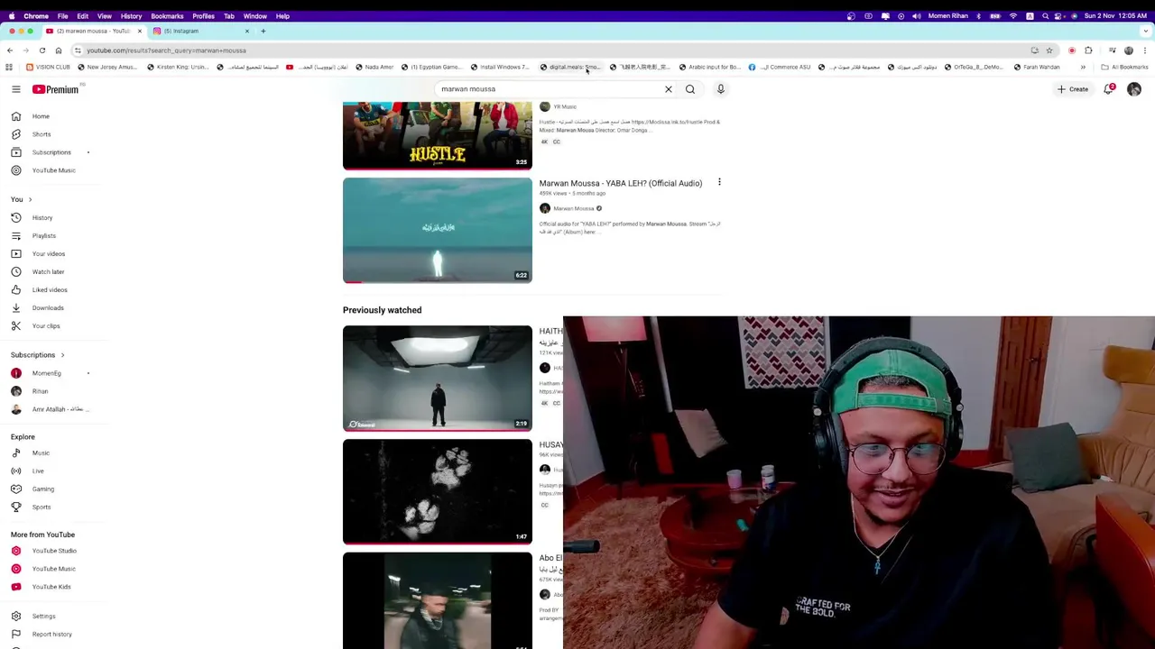Click the YouTube Premium logo
This screenshot has width=1155, height=649.
(55, 89)
